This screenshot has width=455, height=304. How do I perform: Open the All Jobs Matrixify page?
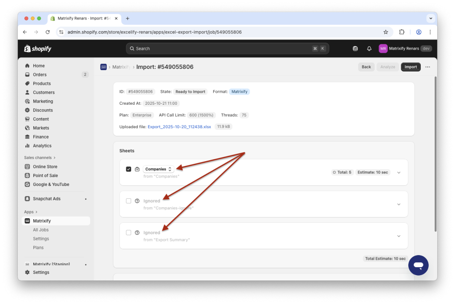point(41,229)
